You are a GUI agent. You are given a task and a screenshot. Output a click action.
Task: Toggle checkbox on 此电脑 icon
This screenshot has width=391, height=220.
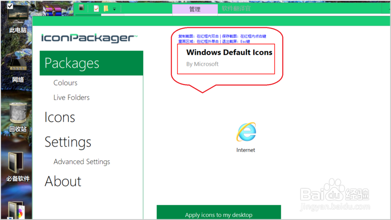click(10, 6)
